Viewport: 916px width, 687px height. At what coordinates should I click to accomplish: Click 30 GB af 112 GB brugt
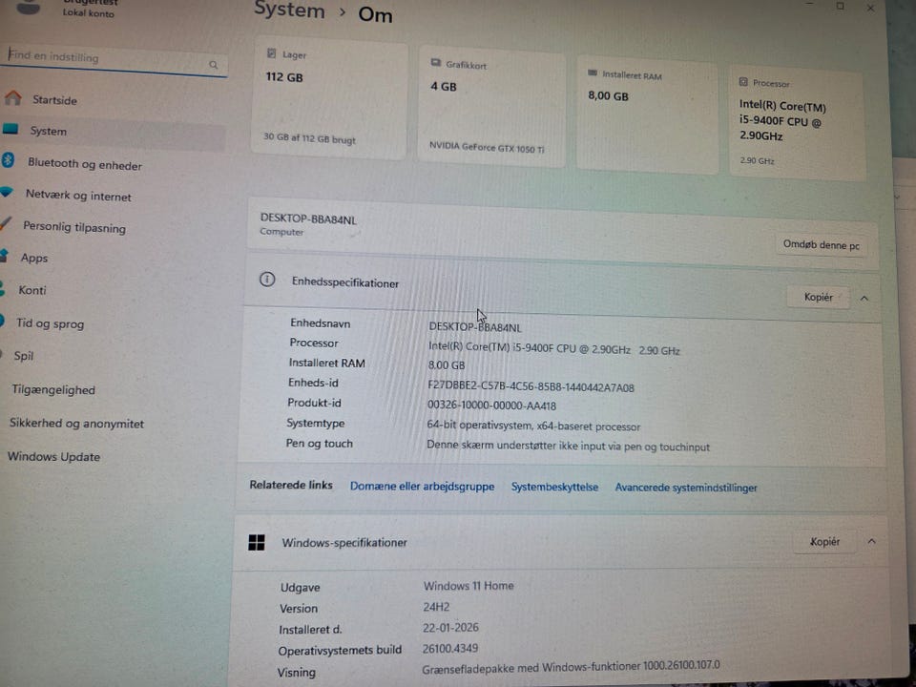click(309, 138)
